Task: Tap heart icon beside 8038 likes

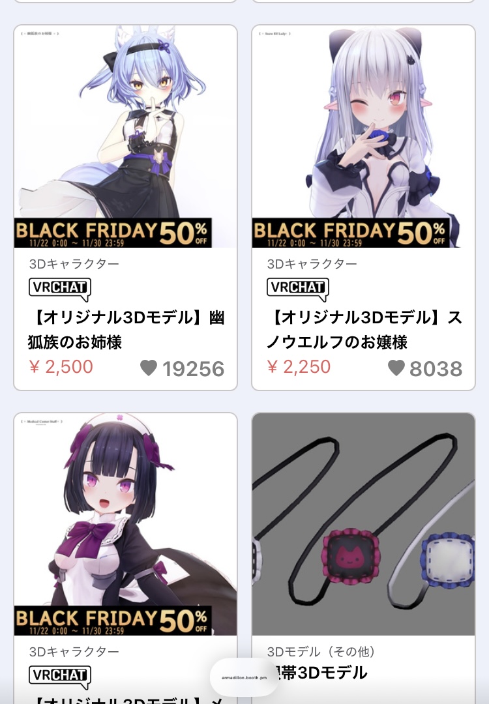Action: tap(396, 368)
